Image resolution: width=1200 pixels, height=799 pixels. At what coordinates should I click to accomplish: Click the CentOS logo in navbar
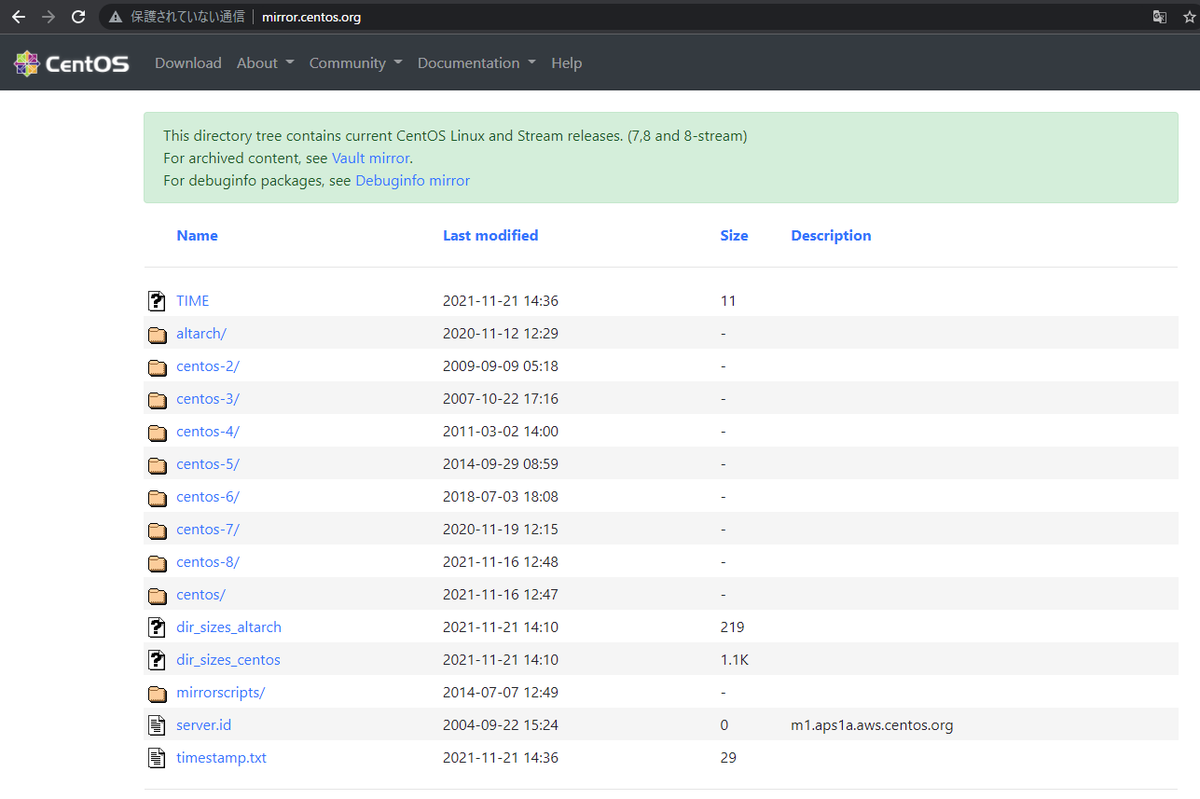click(72, 63)
